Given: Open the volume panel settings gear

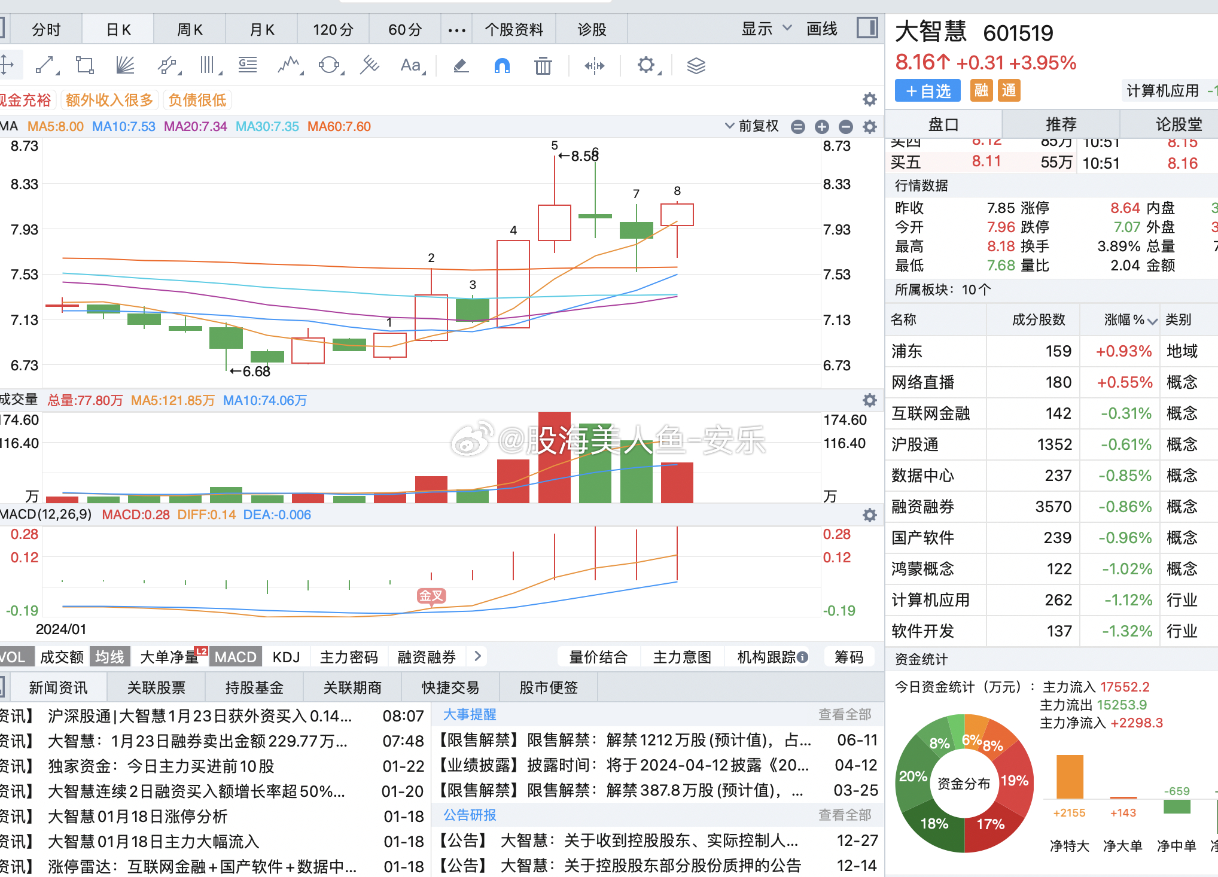Looking at the screenshot, I should coord(870,400).
